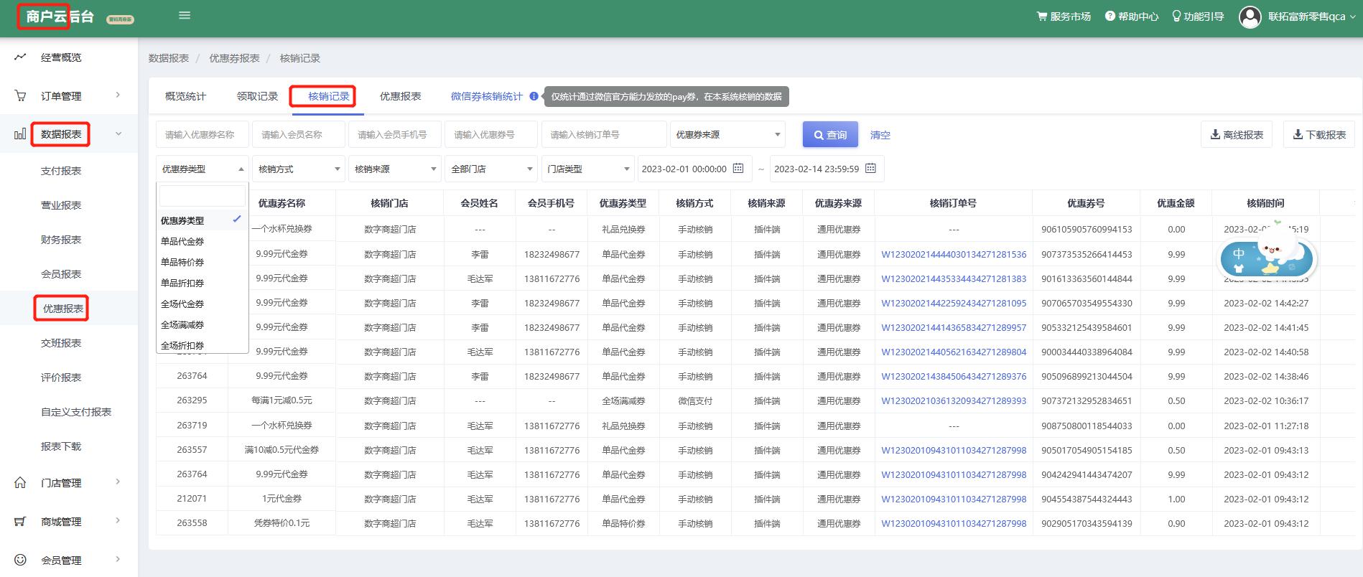The height and width of the screenshot is (577, 1363).
Task: Click 数据报表 bar chart icon
Action: coord(20,134)
